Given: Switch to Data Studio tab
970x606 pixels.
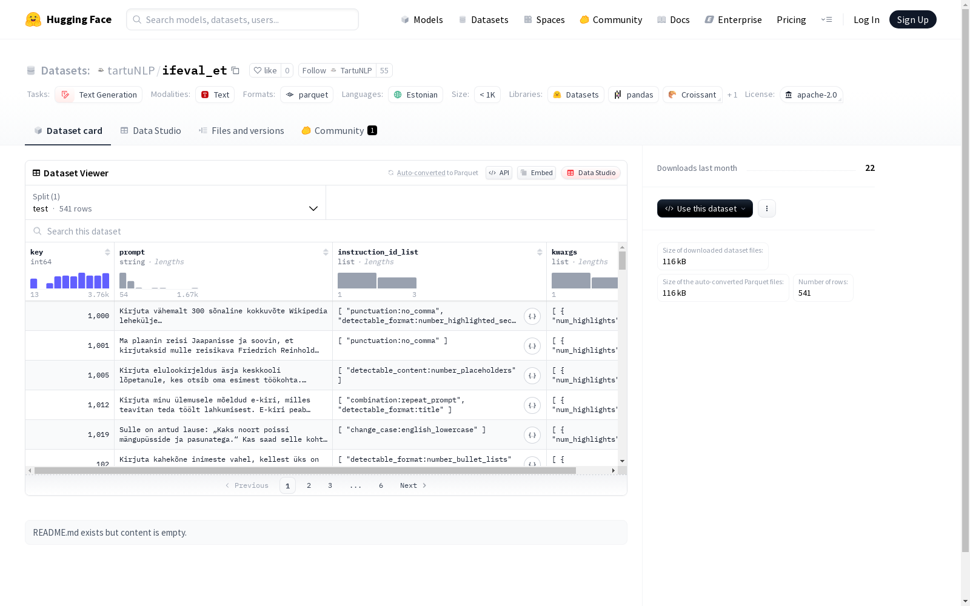Looking at the screenshot, I should (150, 130).
